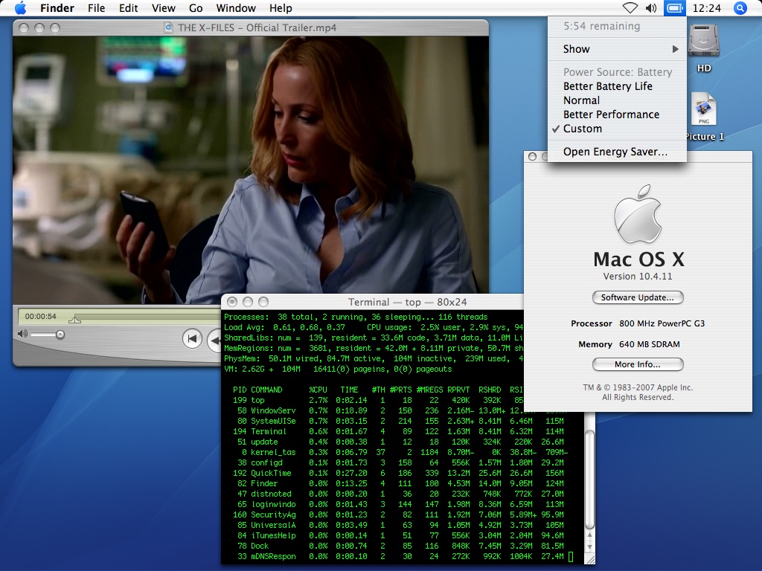Click the QuickTime volume slider knob
Screen dimensions: 762x571
tap(60, 335)
